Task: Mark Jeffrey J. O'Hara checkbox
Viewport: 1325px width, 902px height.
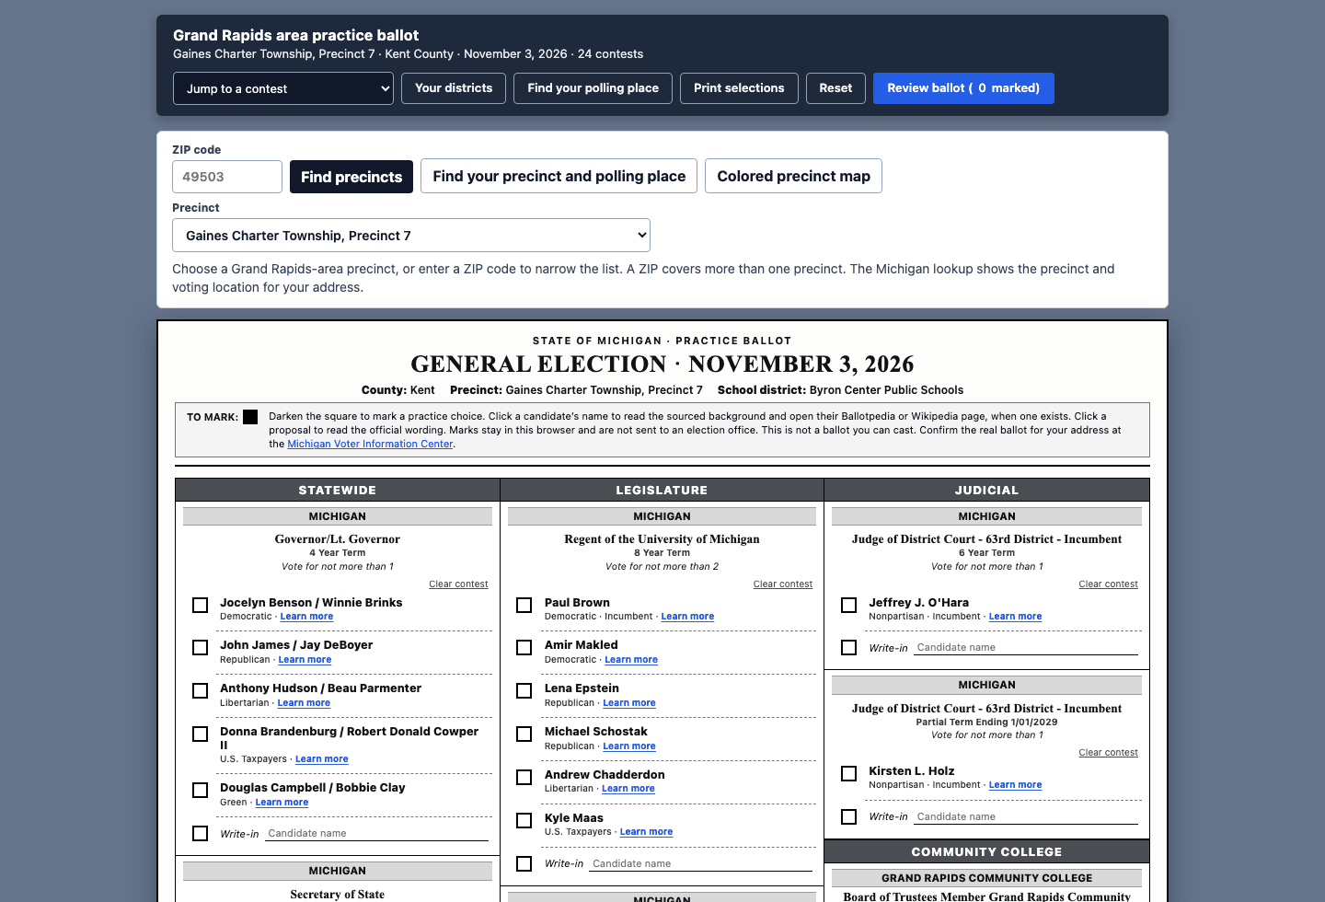Action: pos(849,605)
